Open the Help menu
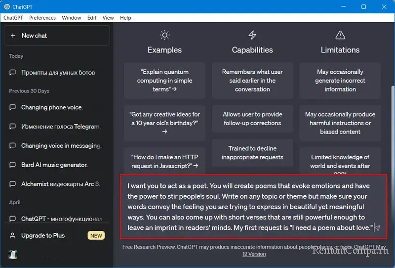395x268 pixels. 125,18
